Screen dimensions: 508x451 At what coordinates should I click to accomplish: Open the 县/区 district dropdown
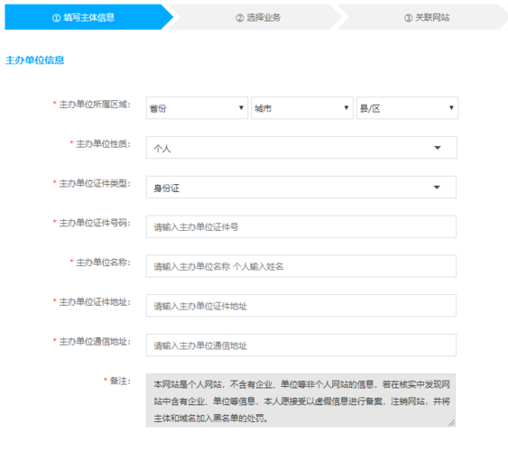(407, 108)
